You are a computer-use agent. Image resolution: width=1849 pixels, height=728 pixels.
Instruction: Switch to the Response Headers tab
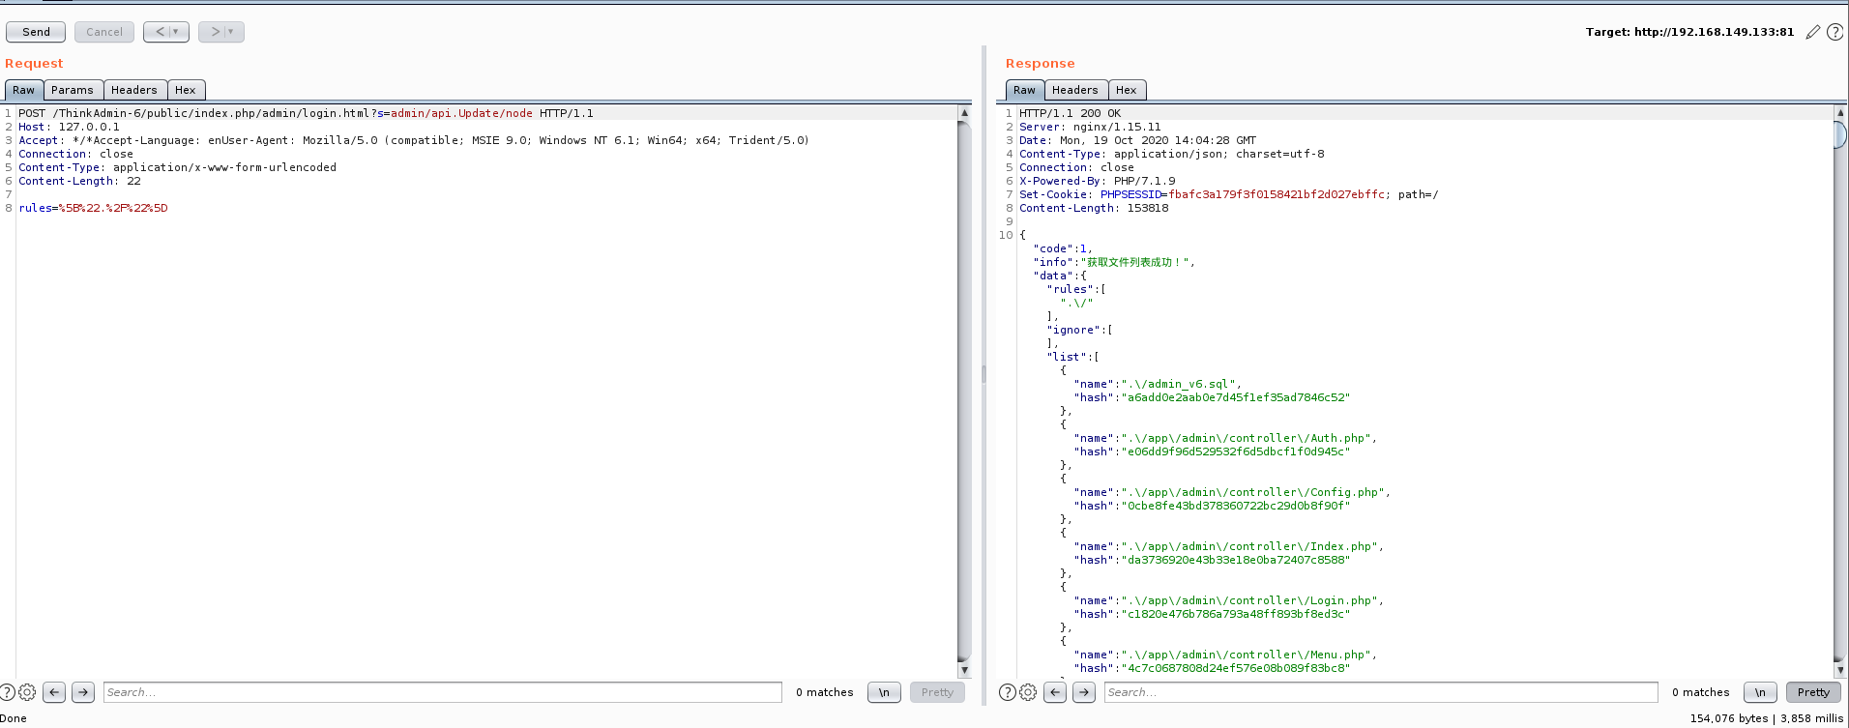tap(1075, 90)
